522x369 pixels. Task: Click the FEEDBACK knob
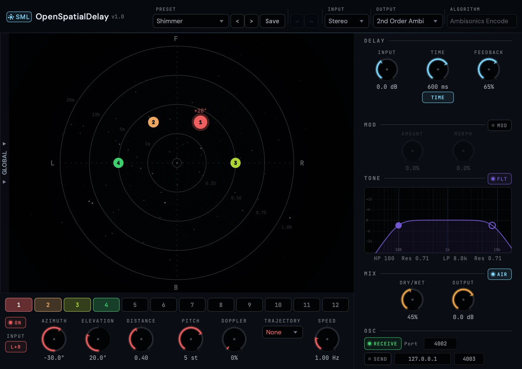tap(489, 69)
